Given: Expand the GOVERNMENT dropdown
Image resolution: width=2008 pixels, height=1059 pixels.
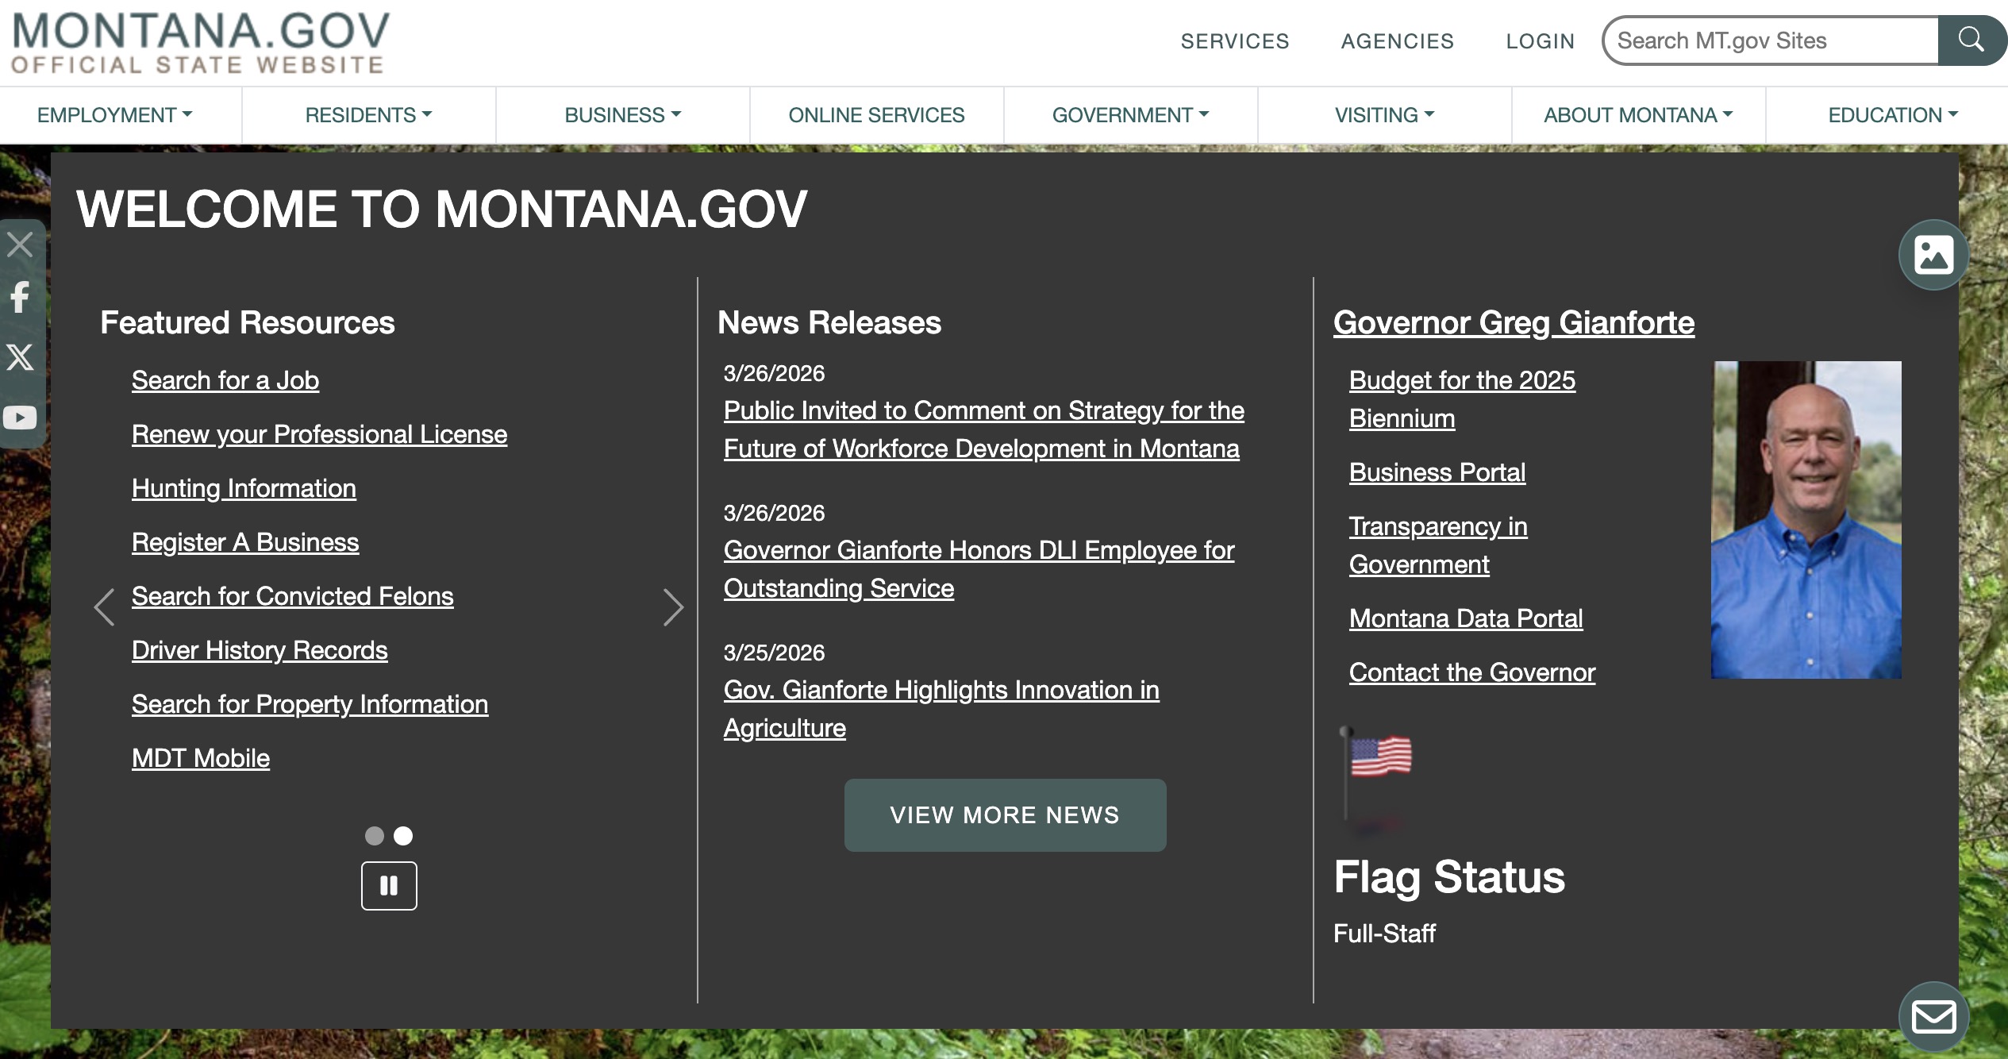Looking at the screenshot, I should coord(1130,114).
